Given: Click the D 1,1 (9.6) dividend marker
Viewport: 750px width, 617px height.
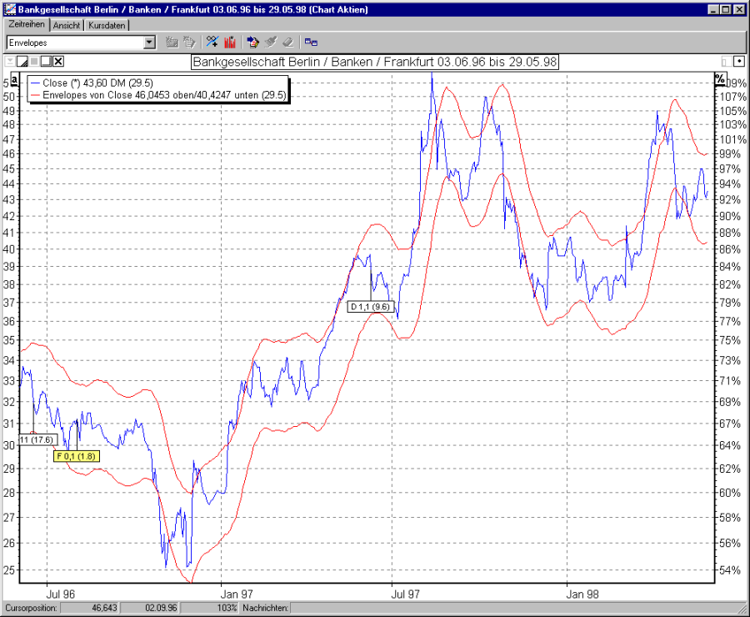Looking at the screenshot, I should point(369,307).
